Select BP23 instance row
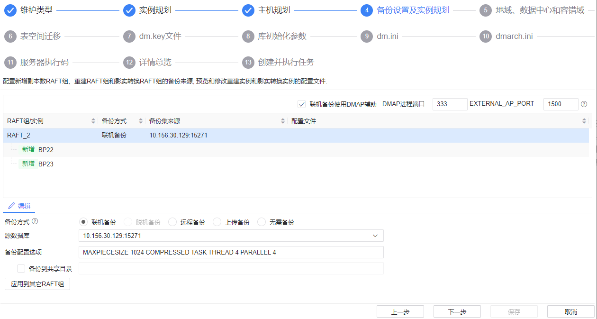 296,164
